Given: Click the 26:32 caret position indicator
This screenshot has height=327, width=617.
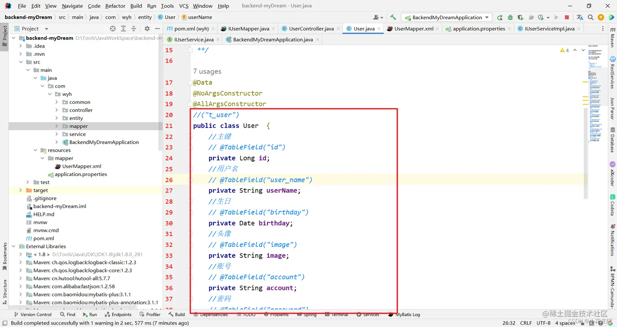Looking at the screenshot, I should point(509,323).
